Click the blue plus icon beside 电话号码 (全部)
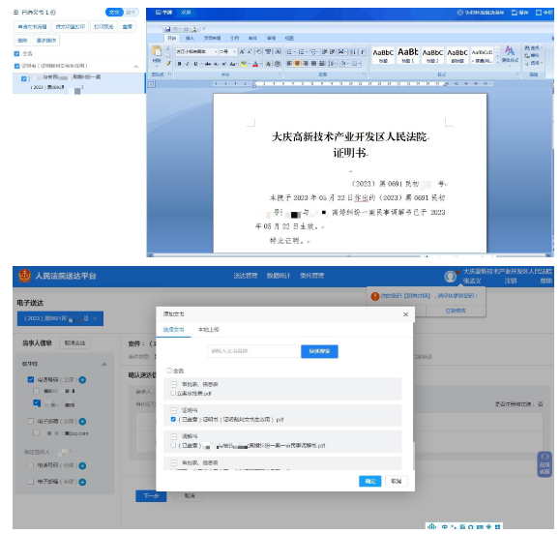 (x=82, y=379)
